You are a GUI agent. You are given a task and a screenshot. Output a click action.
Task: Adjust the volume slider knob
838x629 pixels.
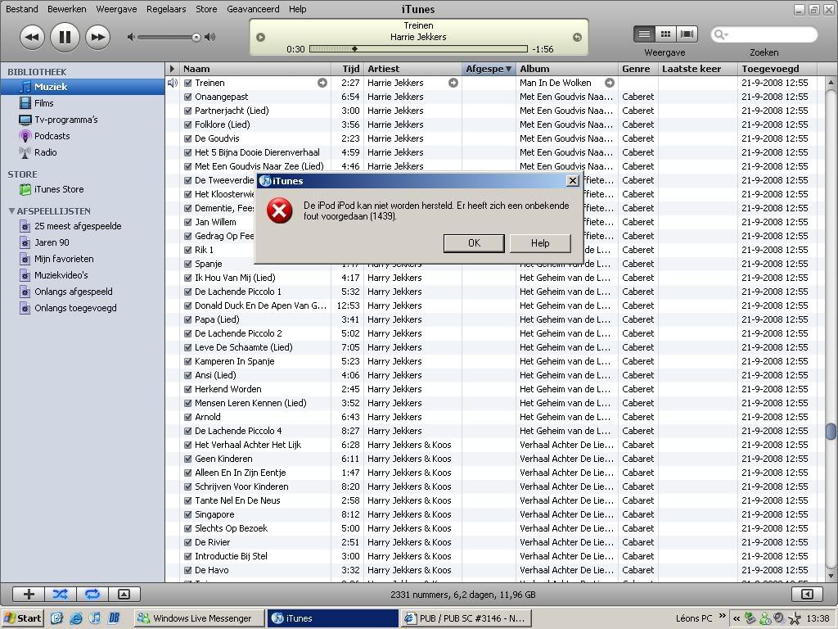(x=196, y=37)
